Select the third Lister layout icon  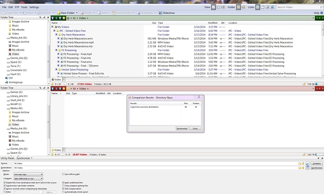267,7
